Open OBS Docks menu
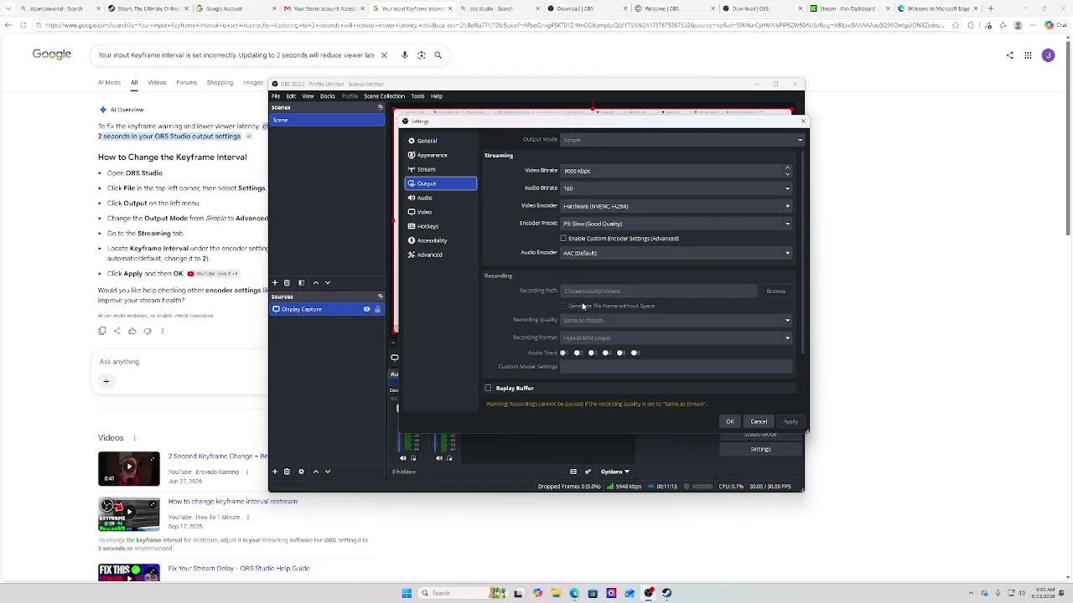Screen dimensions: 1073x603 [328, 96]
